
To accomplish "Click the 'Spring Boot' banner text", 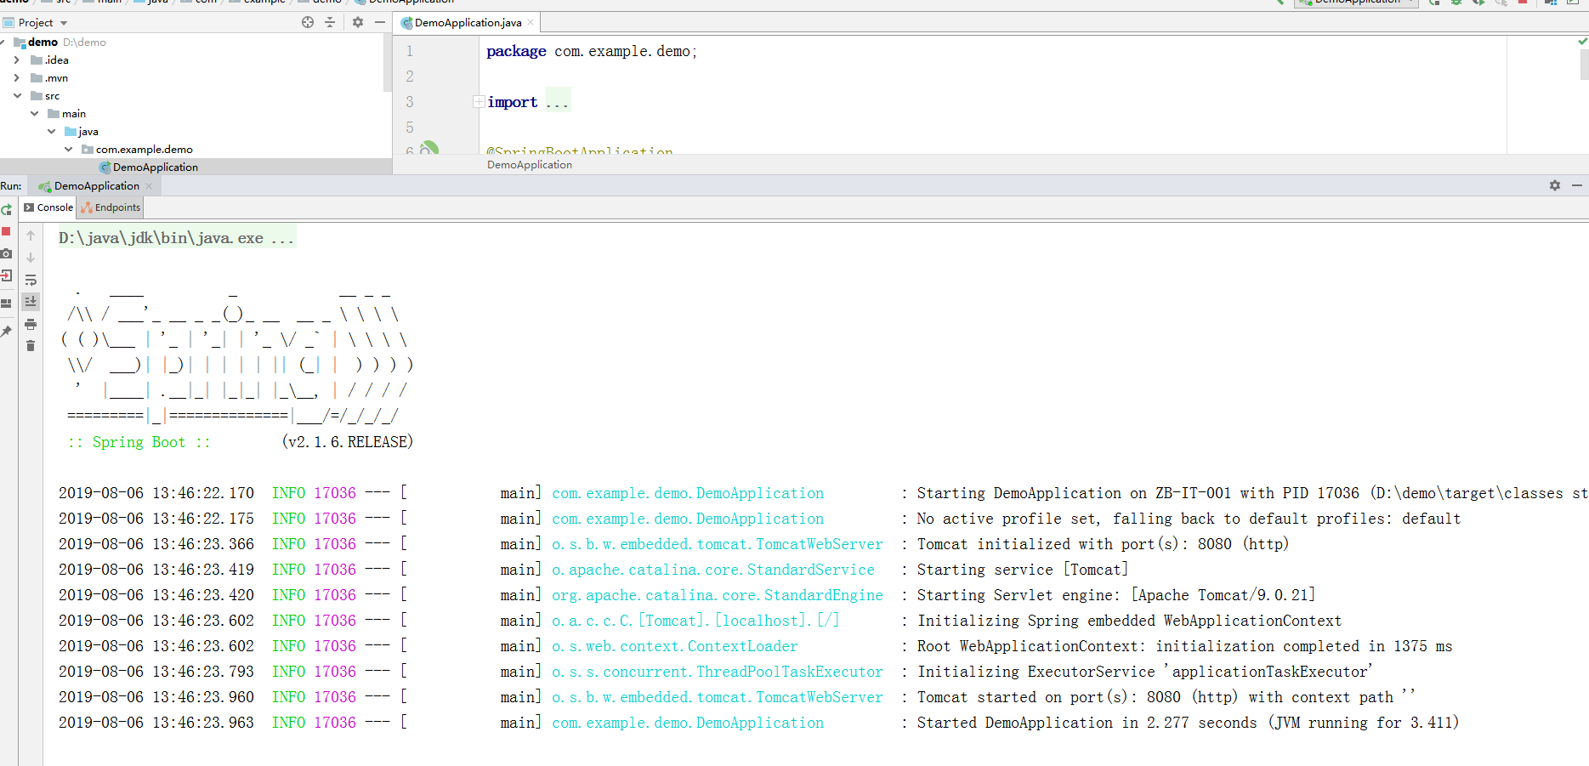I will tap(139, 442).
